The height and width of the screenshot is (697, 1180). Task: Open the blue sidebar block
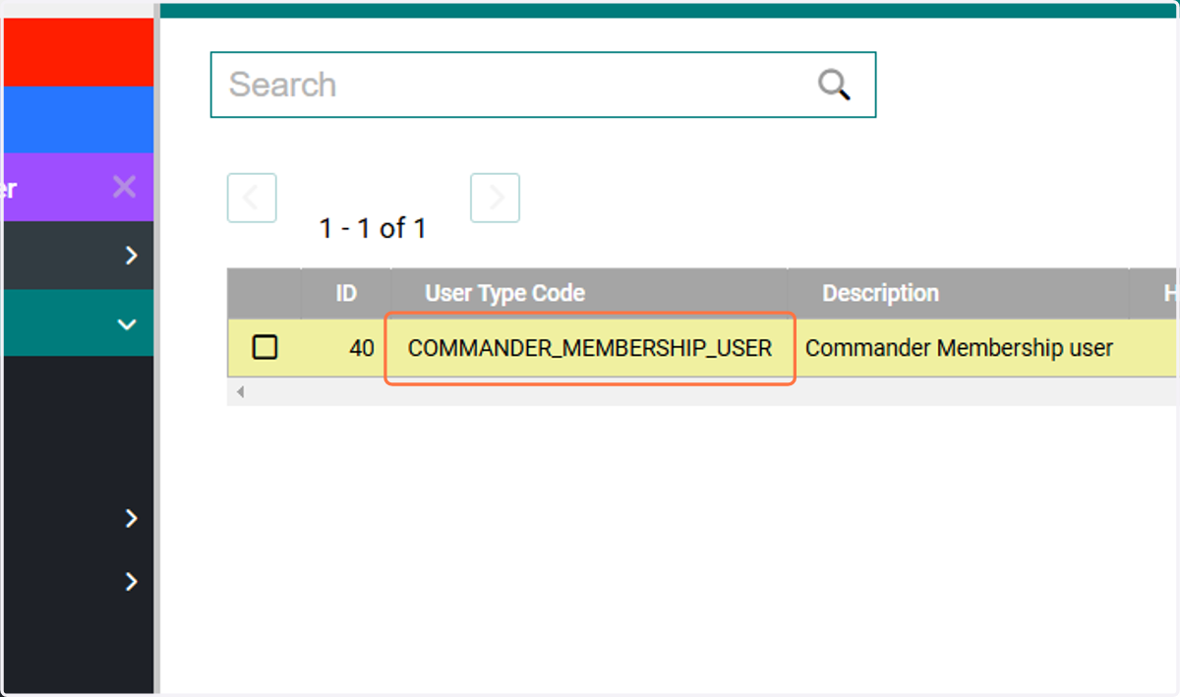click(x=77, y=120)
